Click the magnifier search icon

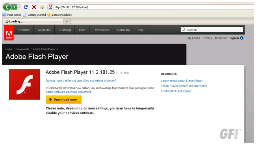(x=184, y=30)
